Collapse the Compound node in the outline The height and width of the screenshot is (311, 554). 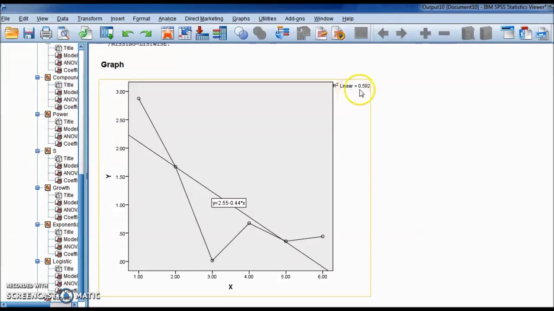click(x=38, y=78)
